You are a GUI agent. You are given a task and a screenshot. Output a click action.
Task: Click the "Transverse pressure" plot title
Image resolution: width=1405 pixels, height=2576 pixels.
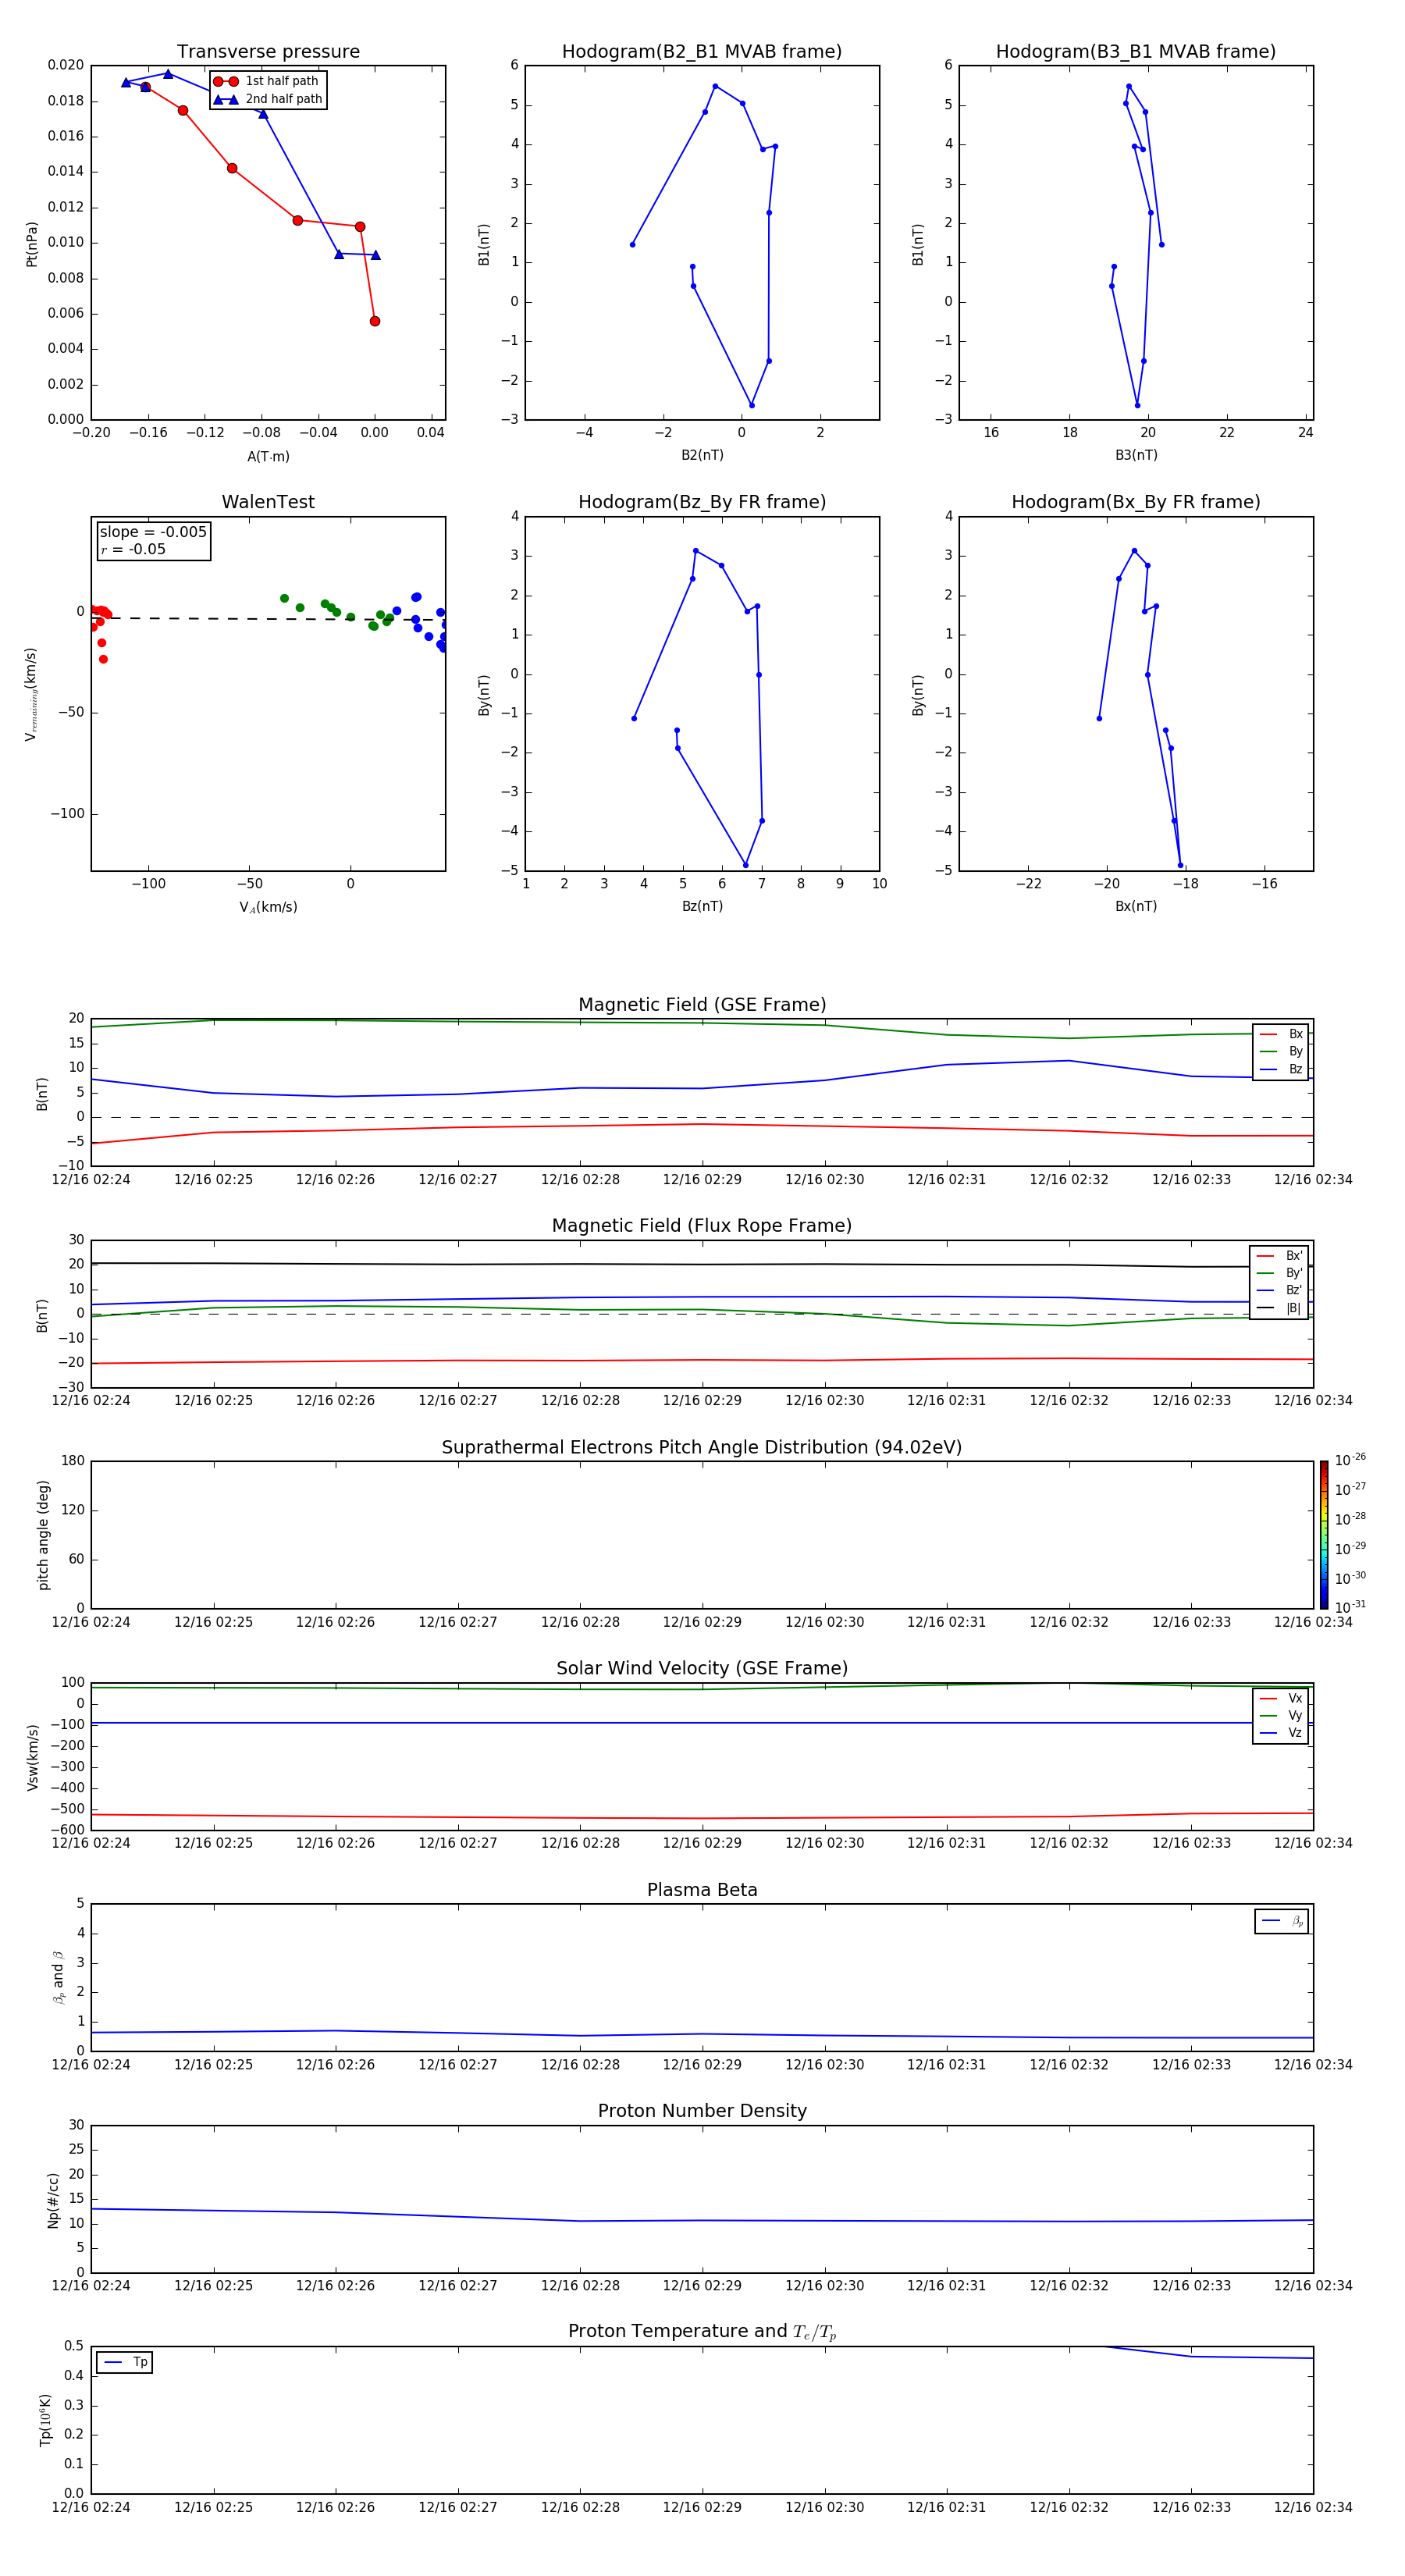pos(268,52)
